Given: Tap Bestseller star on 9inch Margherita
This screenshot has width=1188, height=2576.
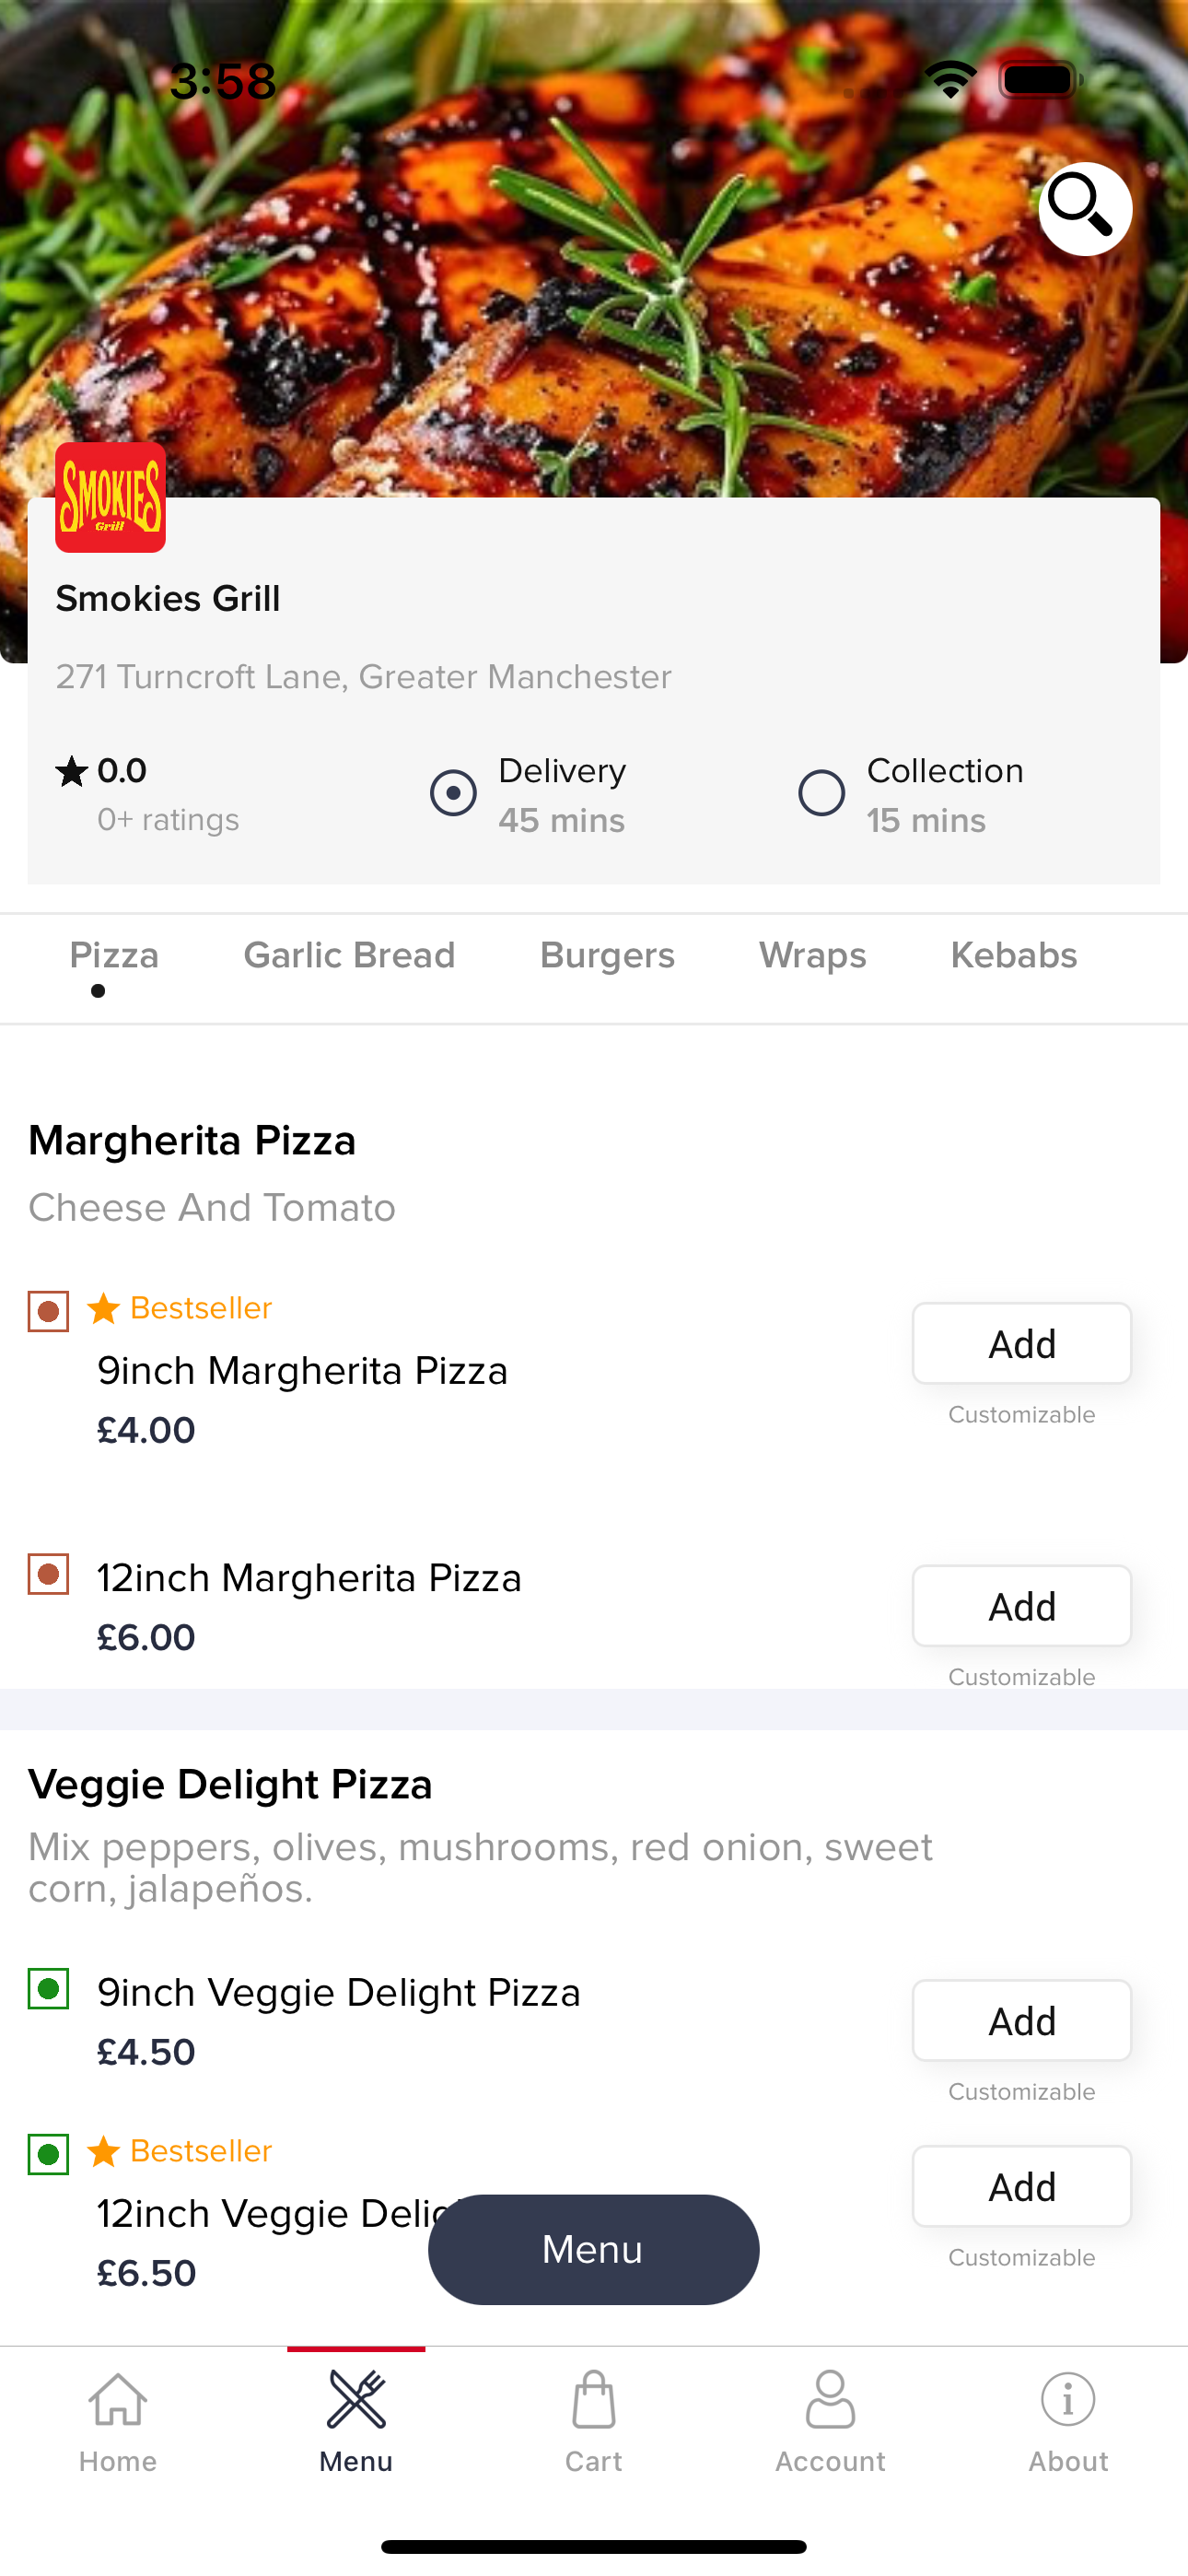Looking at the screenshot, I should pos(103,1308).
